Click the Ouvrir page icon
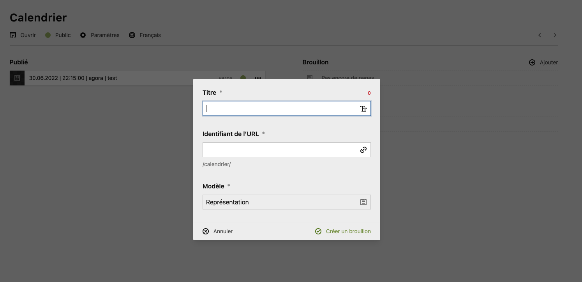 [x=13, y=35]
